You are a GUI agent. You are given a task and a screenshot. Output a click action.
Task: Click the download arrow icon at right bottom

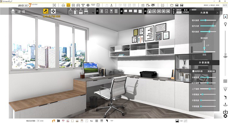click(225, 112)
